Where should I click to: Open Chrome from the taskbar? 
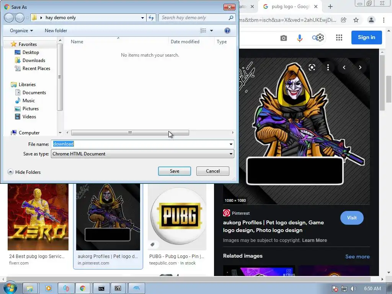point(83,289)
